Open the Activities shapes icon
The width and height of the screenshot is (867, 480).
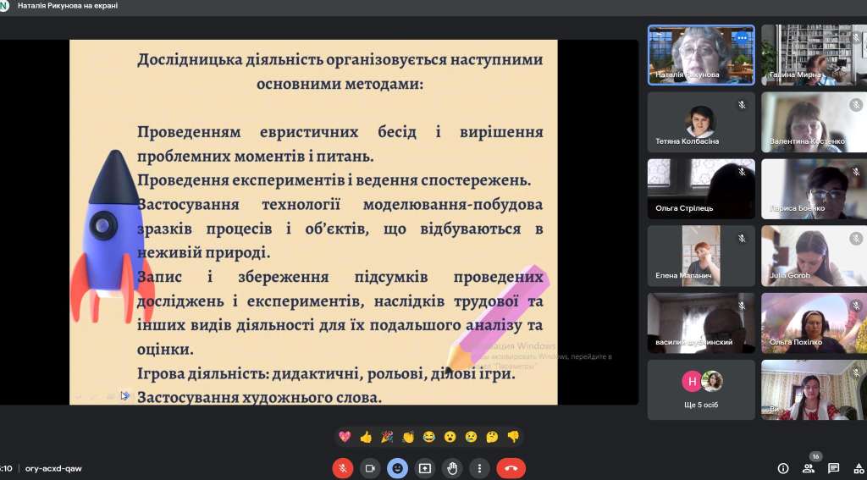pyautogui.click(x=859, y=468)
